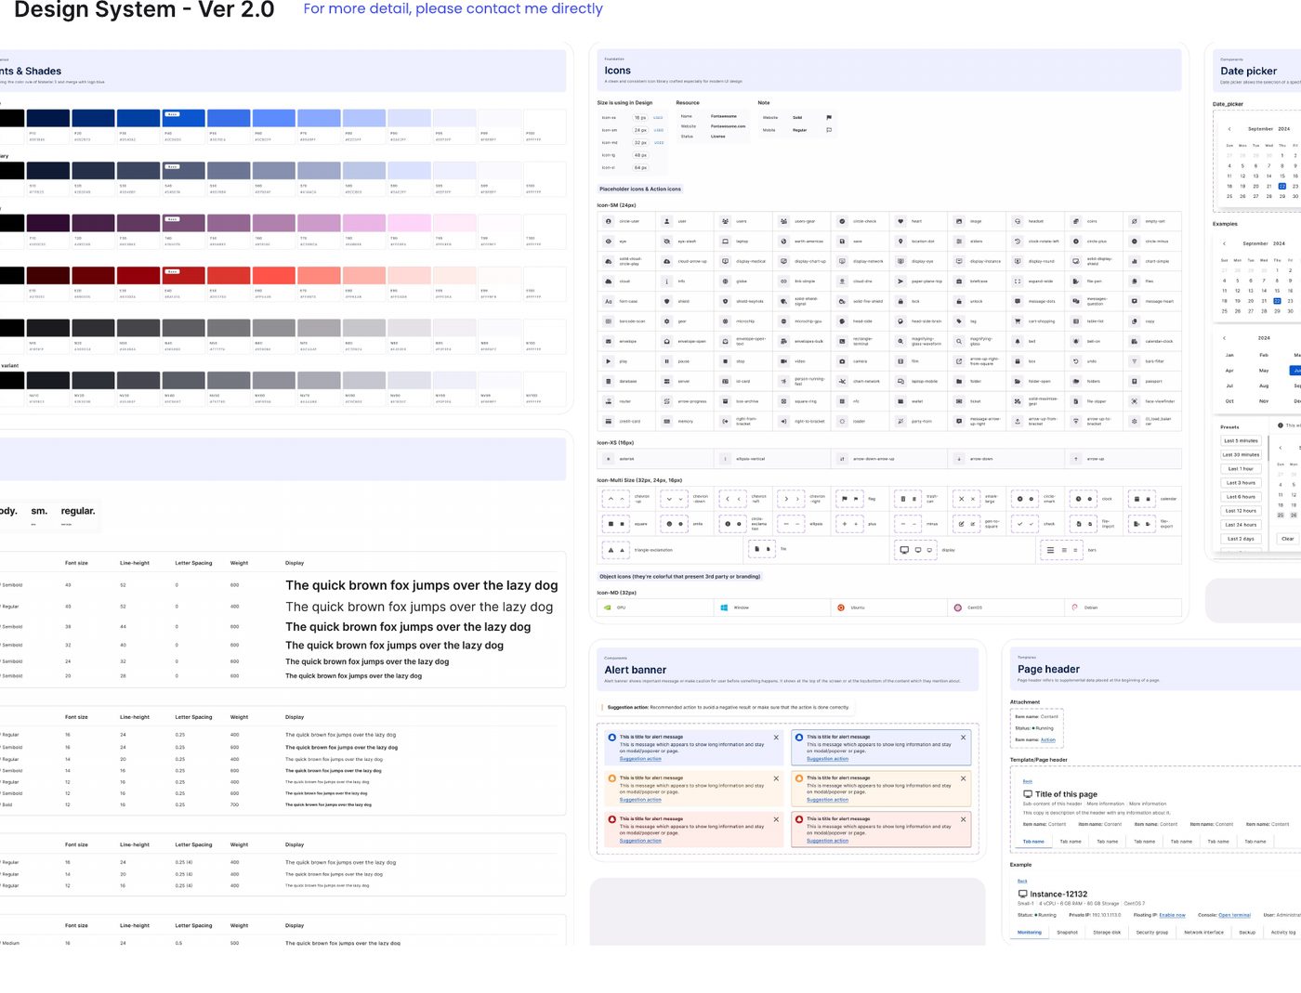1301x993 pixels.
Task: Select the Windows logo object icon
Action: click(724, 608)
